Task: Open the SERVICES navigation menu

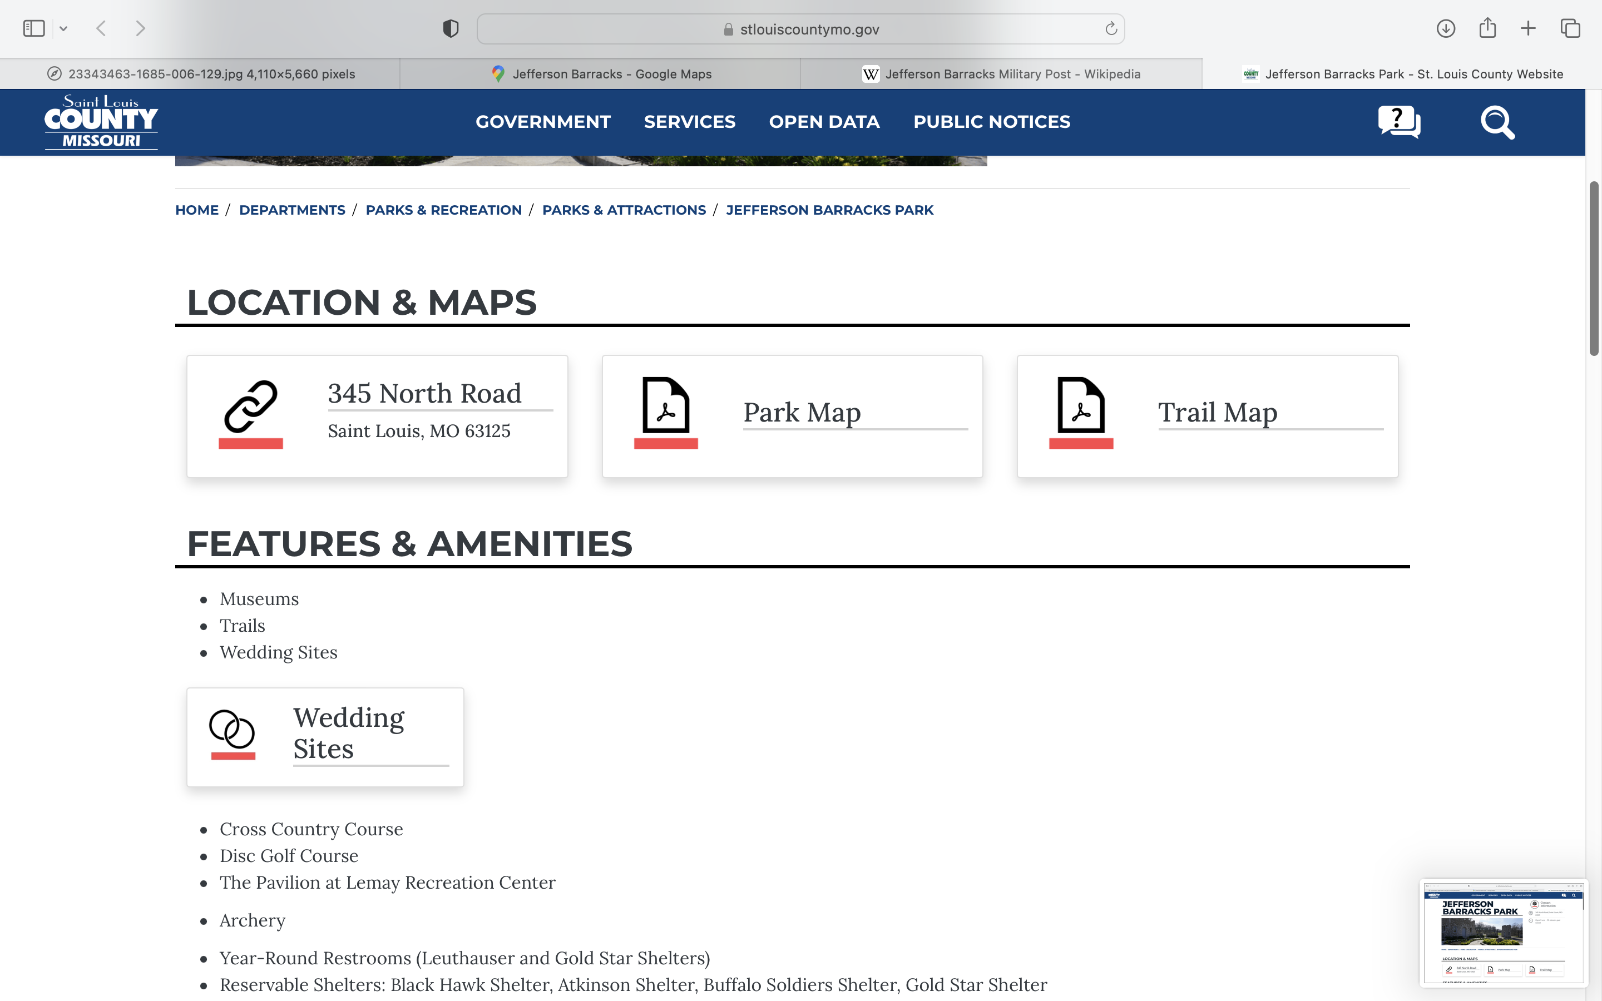Action: [689, 122]
